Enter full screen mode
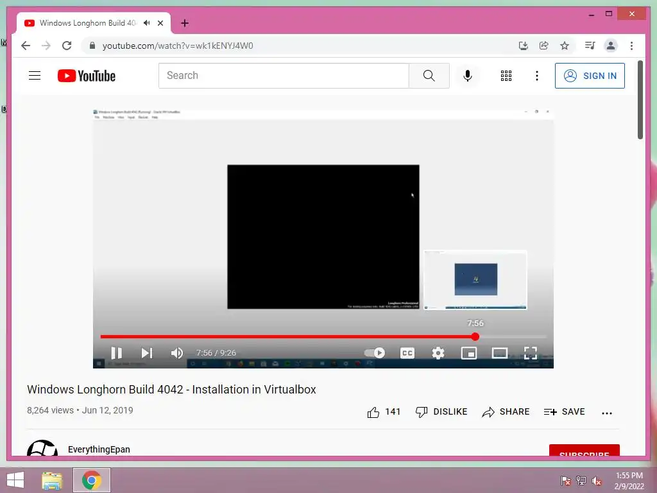Viewport: 657px width, 493px height. click(531, 353)
